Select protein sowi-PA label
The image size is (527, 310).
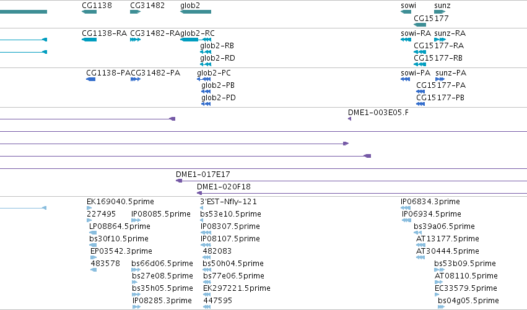coord(416,73)
